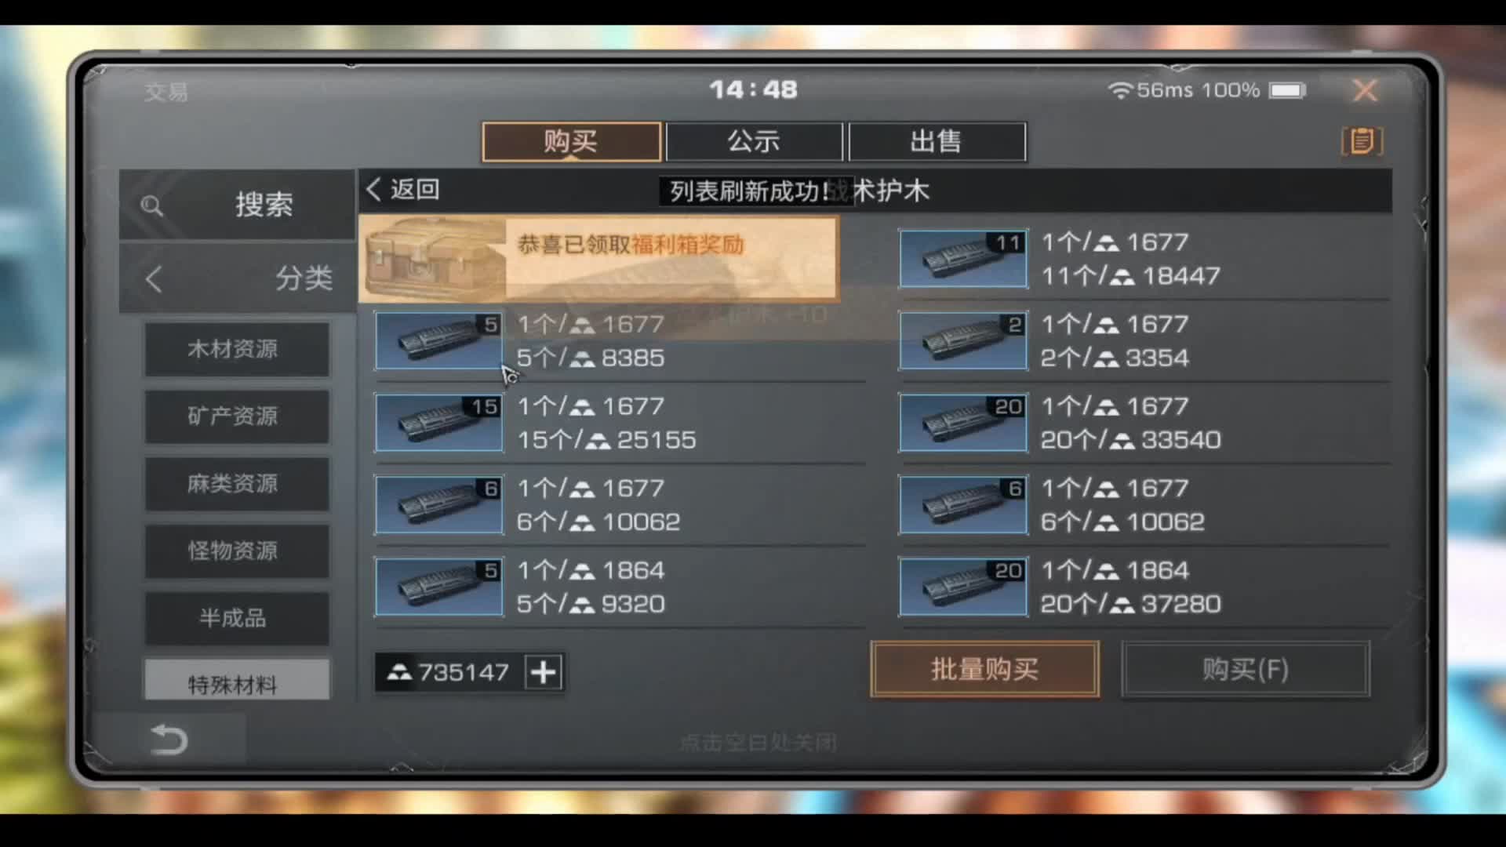
Task: Switch to the 出售 tab
Action: [x=937, y=142]
